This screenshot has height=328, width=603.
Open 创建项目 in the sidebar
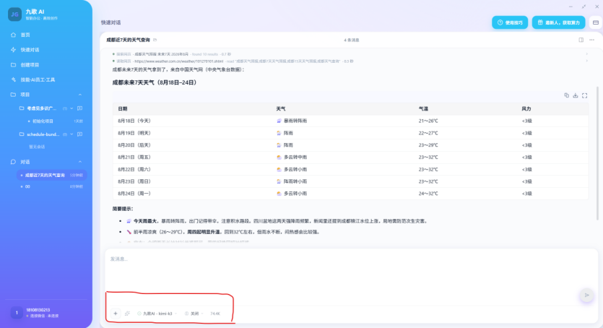click(x=30, y=65)
